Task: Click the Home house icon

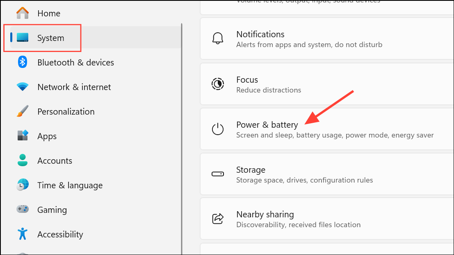Action: (x=23, y=13)
